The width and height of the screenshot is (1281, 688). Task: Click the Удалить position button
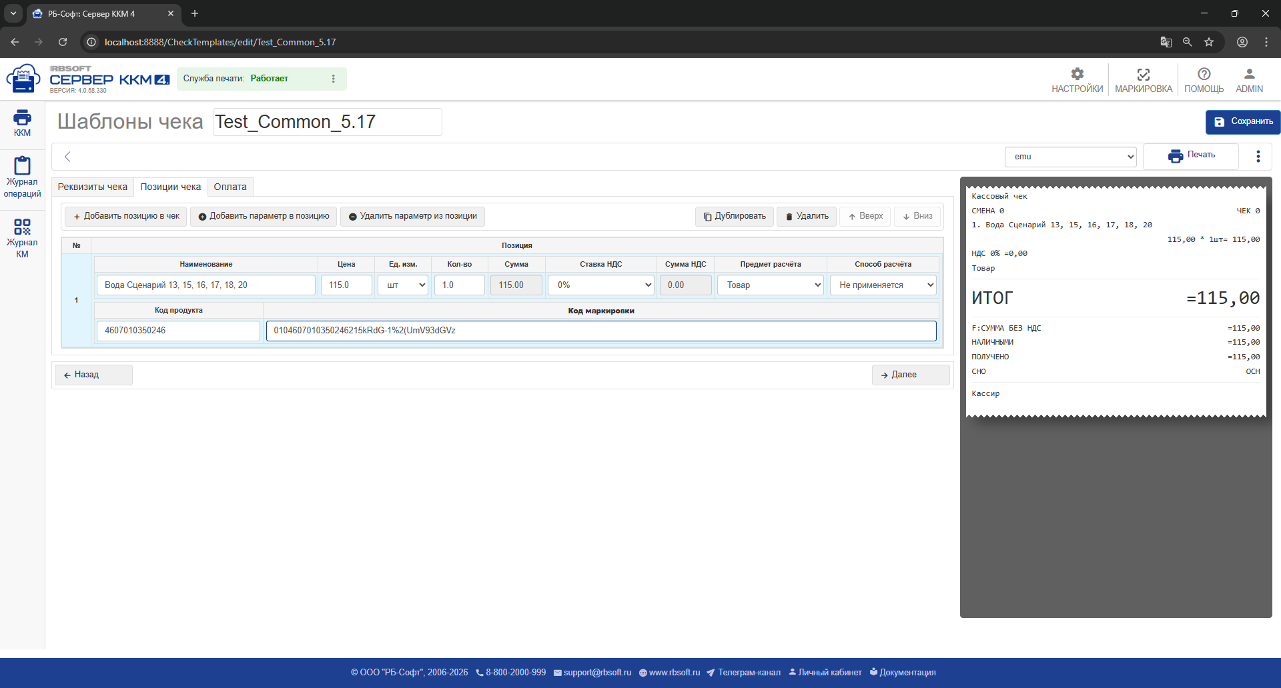click(807, 217)
